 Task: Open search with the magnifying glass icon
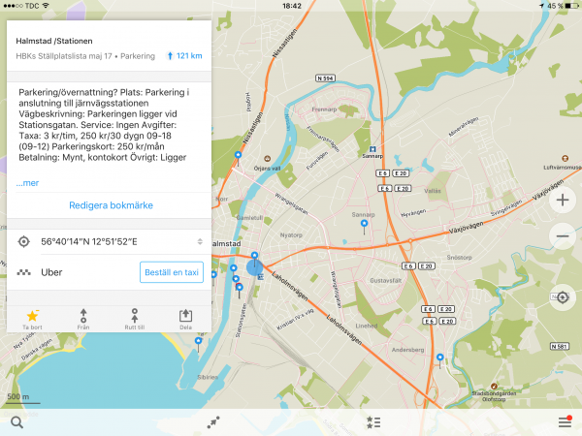(17, 421)
